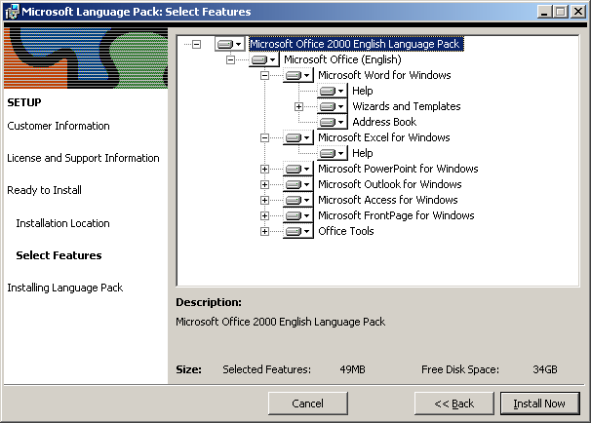Image resolution: width=591 pixels, height=423 pixels.
Task: Open install-state dropdown for Office 2000 English Language Pack
Action: pos(229,44)
